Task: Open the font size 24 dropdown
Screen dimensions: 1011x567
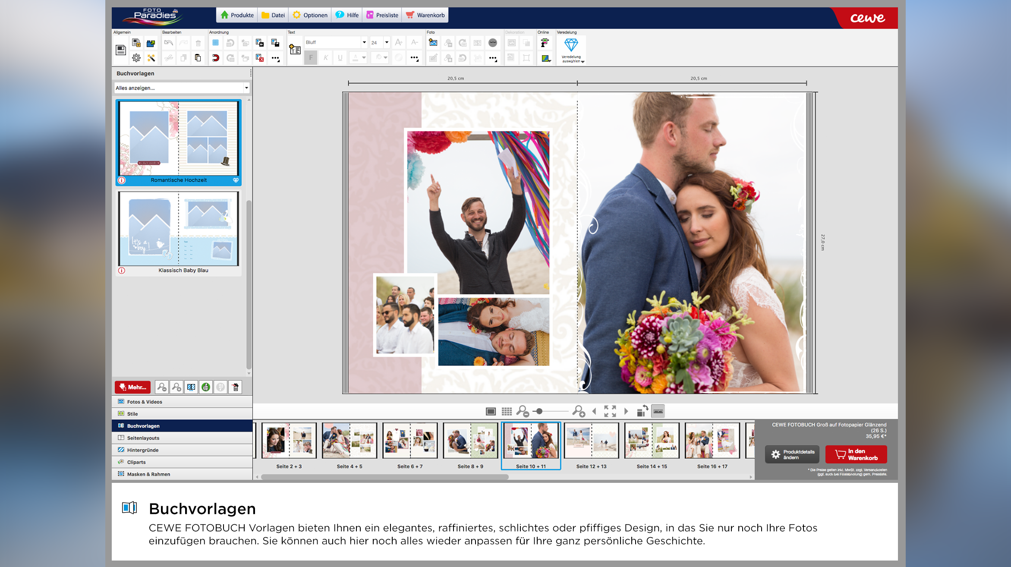Action: [x=387, y=42]
